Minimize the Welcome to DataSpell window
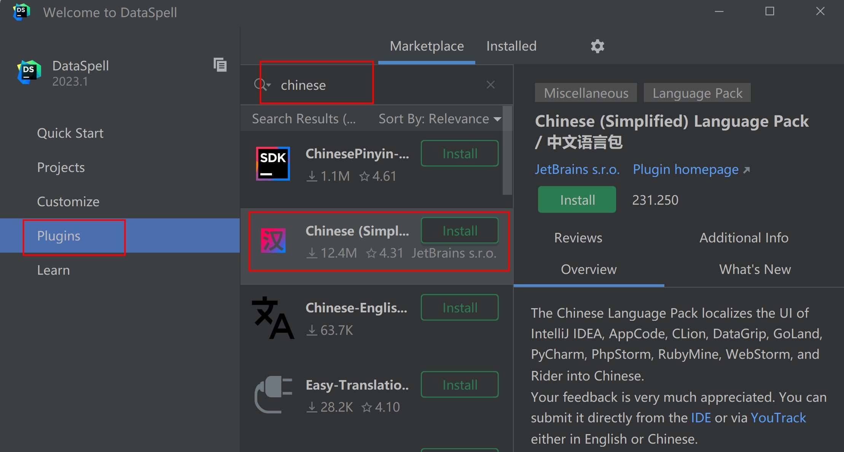This screenshot has height=452, width=844. coord(719,11)
